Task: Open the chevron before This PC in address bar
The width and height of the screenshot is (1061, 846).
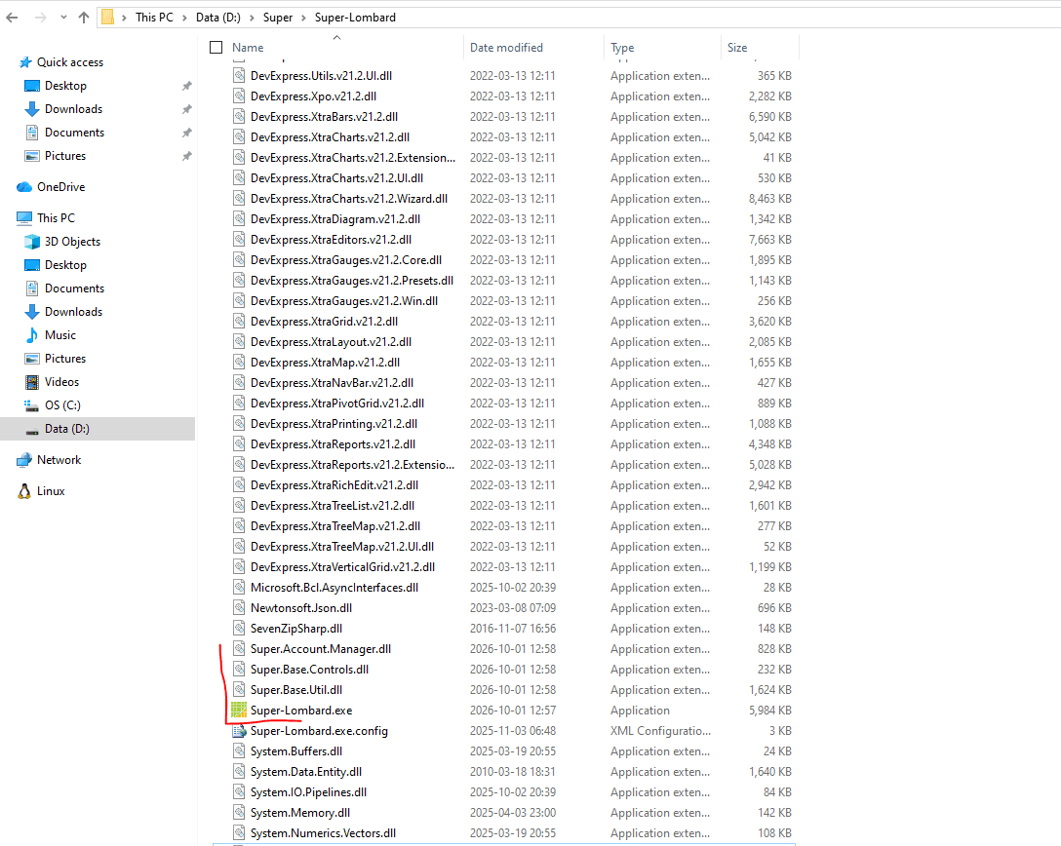Action: (x=125, y=18)
